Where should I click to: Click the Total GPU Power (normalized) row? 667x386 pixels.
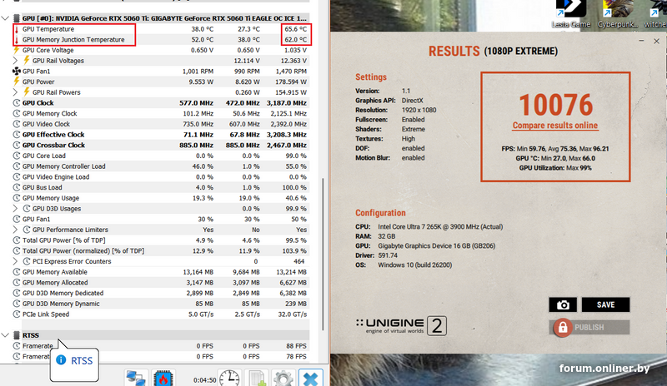click(160, 251)
